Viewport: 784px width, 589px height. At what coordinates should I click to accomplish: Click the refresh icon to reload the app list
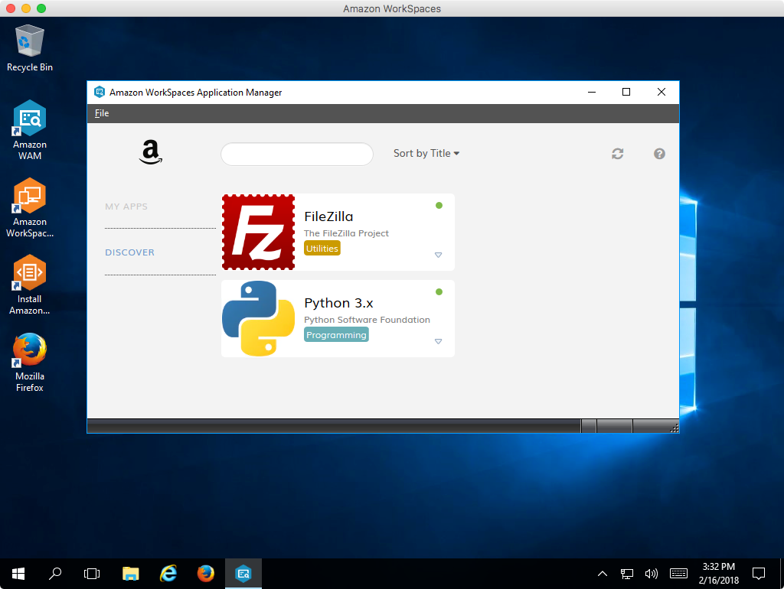click(617, 153)
